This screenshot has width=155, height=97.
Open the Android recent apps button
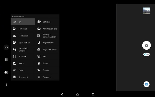[93, 94]
